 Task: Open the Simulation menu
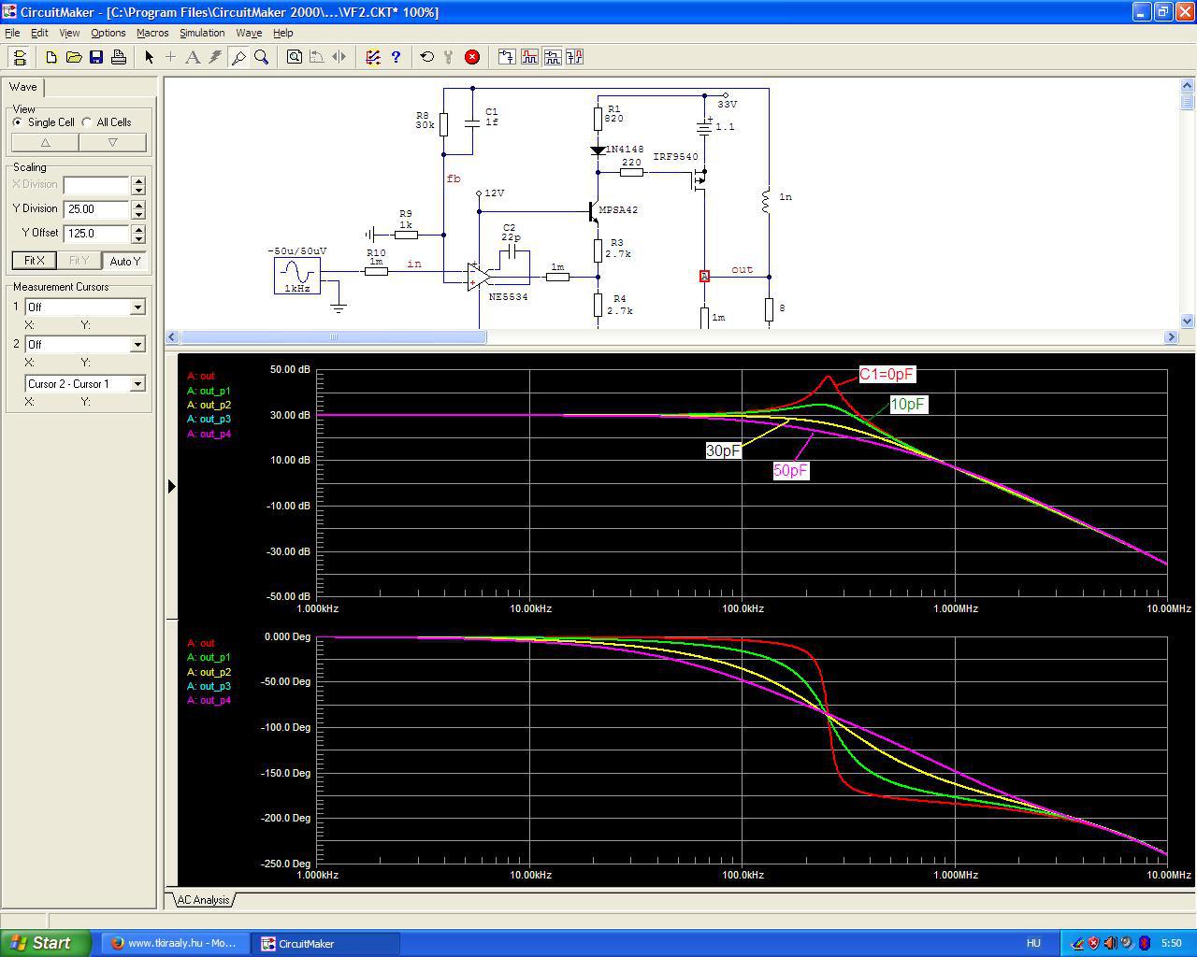202,33
